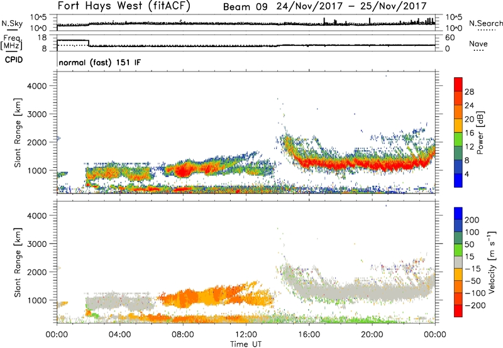Click the "4000" tick on the power panel
Screen dimensions: 503x348
[x=36, y=86]
